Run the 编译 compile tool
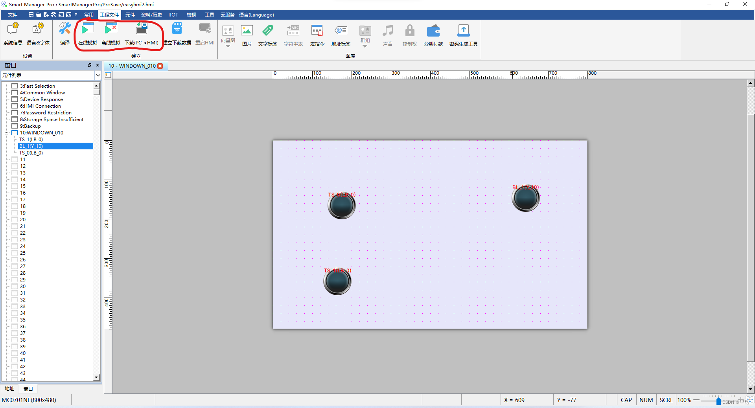Image resolution: width=755 pixels, height=408 pixels. point(65,34)
